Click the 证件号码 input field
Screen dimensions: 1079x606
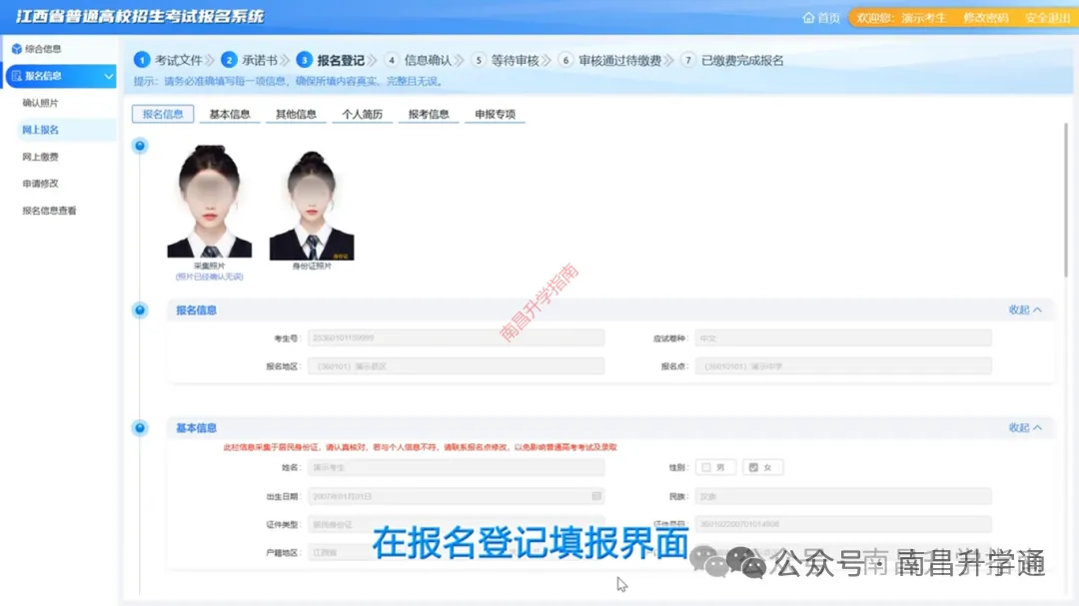tap(843, 524)
